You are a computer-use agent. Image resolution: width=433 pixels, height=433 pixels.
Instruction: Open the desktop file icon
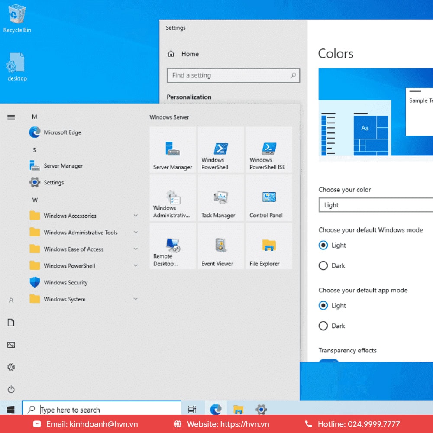point(17,67)
